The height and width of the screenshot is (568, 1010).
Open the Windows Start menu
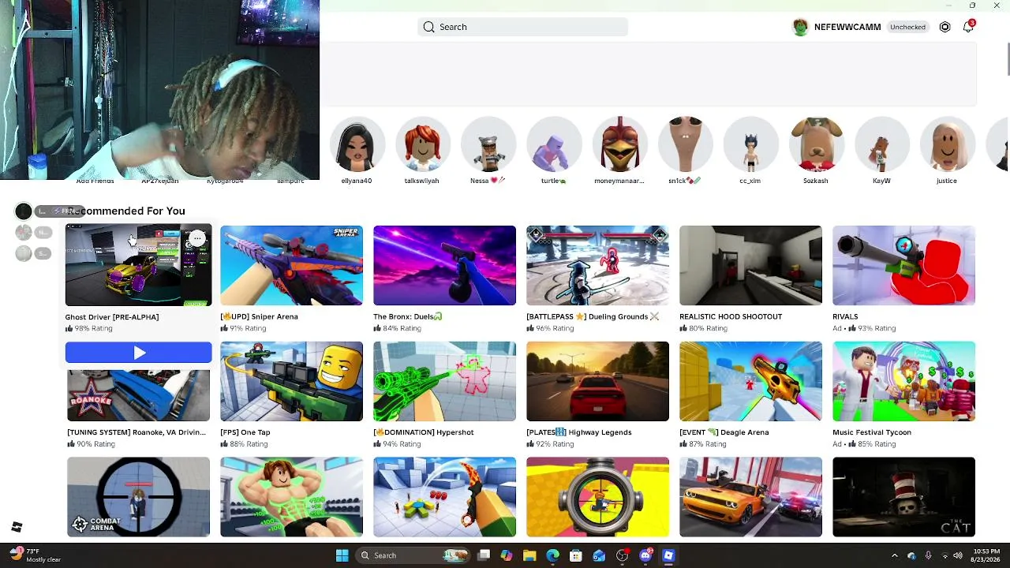(342, 555)
